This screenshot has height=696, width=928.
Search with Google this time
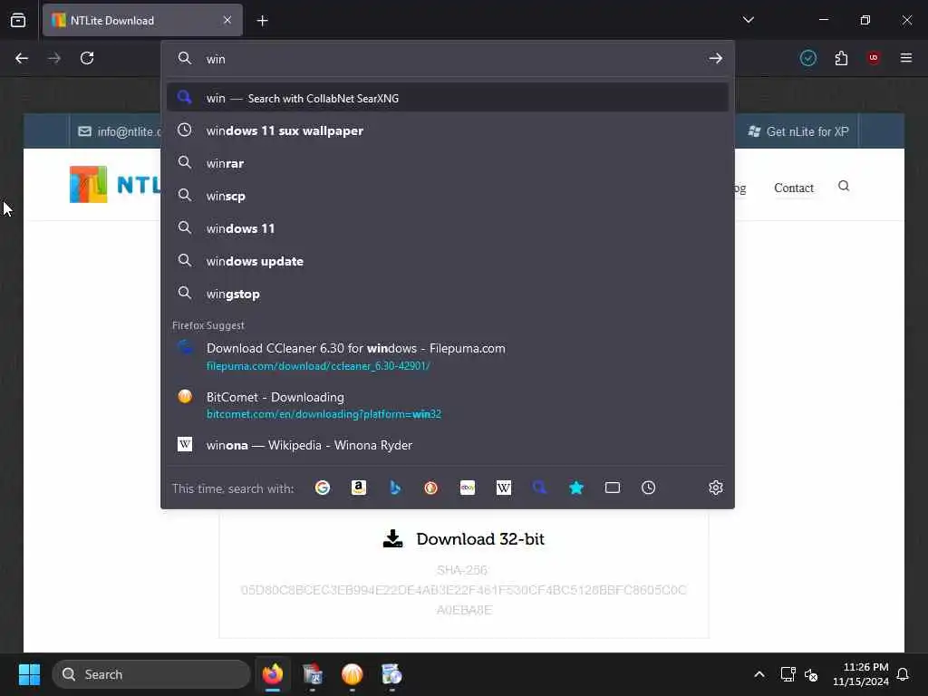pos(323,488)
